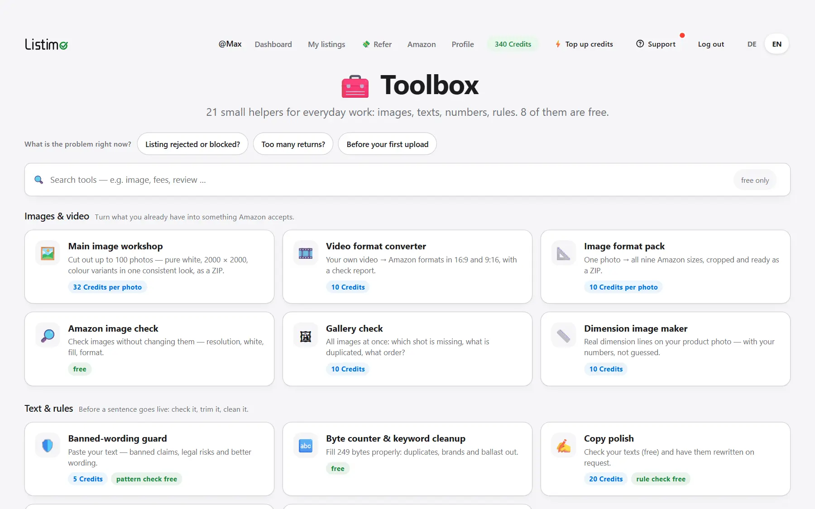Choose Before your first upload chip
The width and height of the screenshot is (815, 509).
387,144
